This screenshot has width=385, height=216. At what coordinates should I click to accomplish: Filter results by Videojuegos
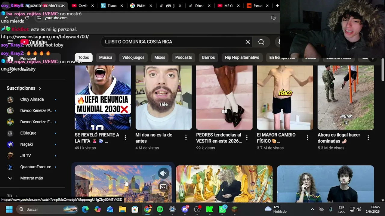133,58
